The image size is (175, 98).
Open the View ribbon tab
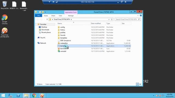[60, 16]
